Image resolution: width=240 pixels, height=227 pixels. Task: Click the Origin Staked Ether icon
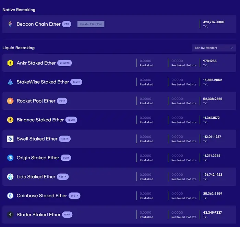[10, 158]
